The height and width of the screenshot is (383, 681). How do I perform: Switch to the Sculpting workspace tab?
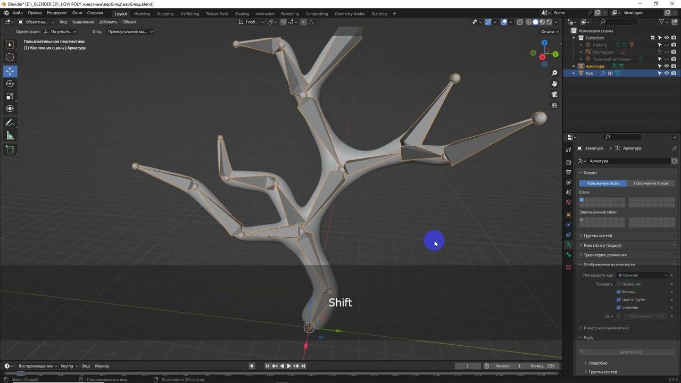pyautogui.click(x=165, y=14)
